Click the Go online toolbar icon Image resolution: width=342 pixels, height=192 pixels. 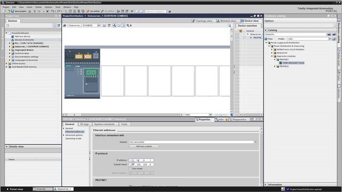88,11
